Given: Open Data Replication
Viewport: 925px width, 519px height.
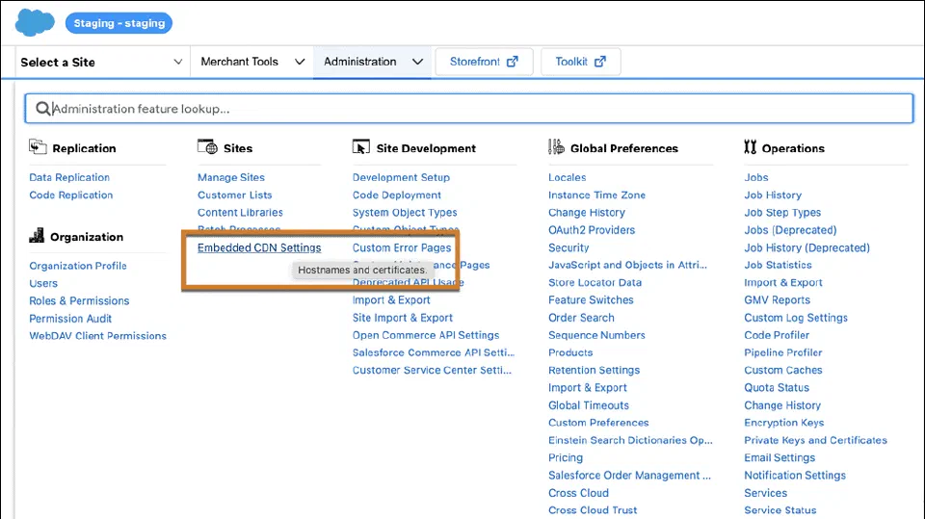Looking at the screenshot, I should pos(69,177).
